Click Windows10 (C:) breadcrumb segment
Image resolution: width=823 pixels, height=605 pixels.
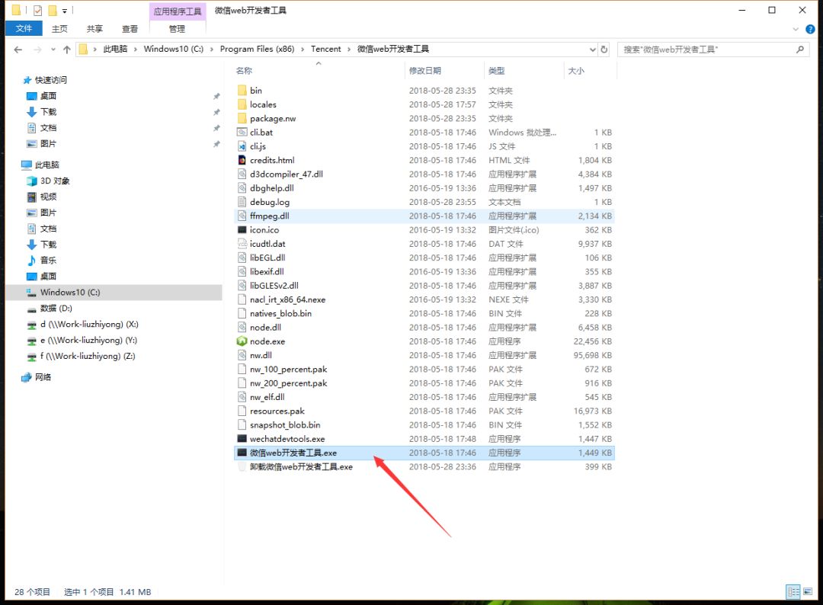pos(173,49)
